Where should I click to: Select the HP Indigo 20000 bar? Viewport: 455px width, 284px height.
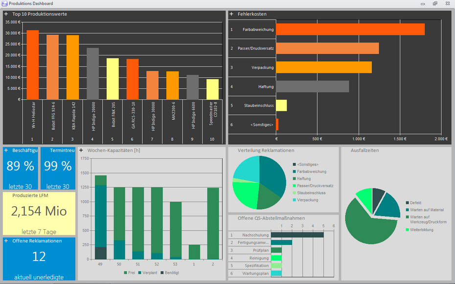tap(92, 74)
